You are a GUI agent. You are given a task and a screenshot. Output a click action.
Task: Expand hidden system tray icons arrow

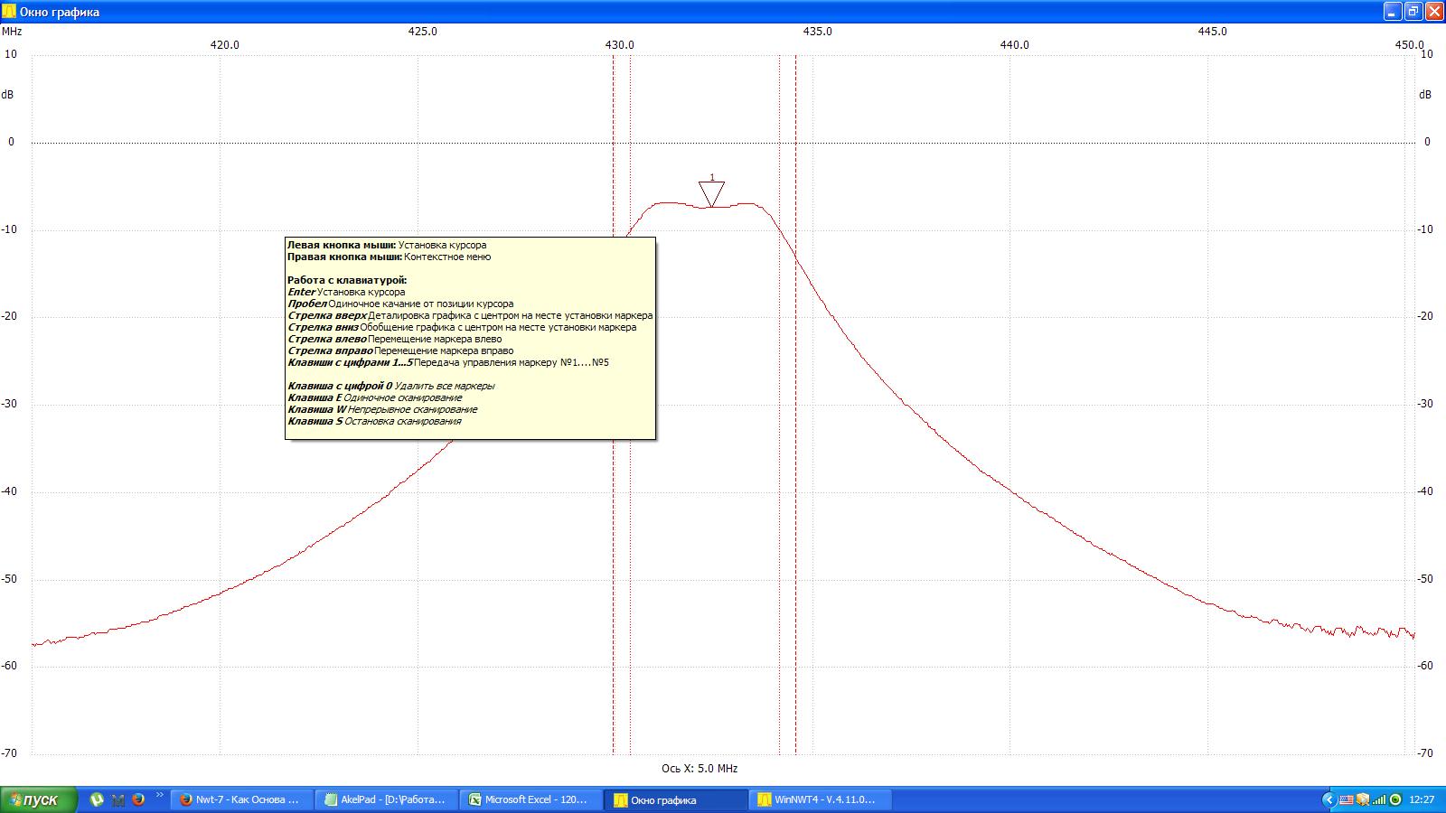pyautogui.click(x=1329, y=799)
